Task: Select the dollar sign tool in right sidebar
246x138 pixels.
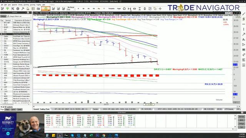Action: 244,19
